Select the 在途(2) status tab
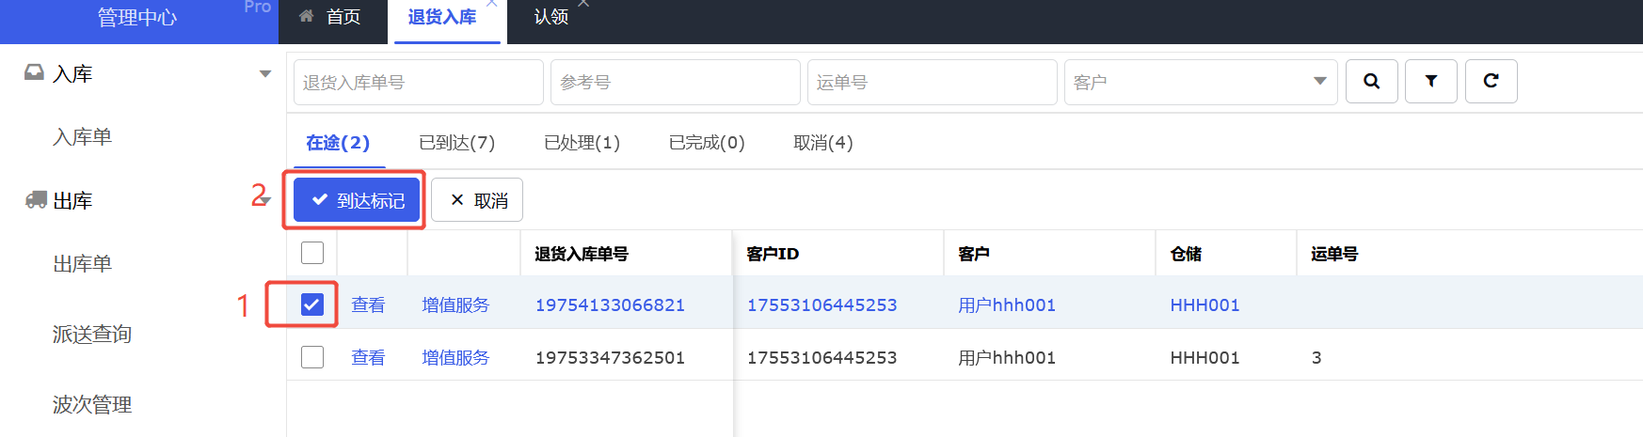 point(338,143)
